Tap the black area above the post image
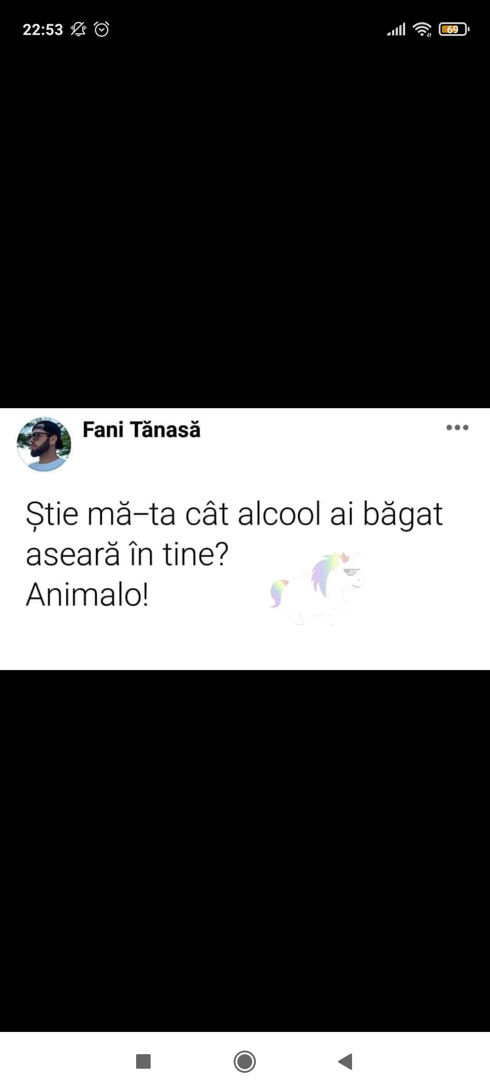Screen dimensions: 490x1091 click(x=245, y=227)
